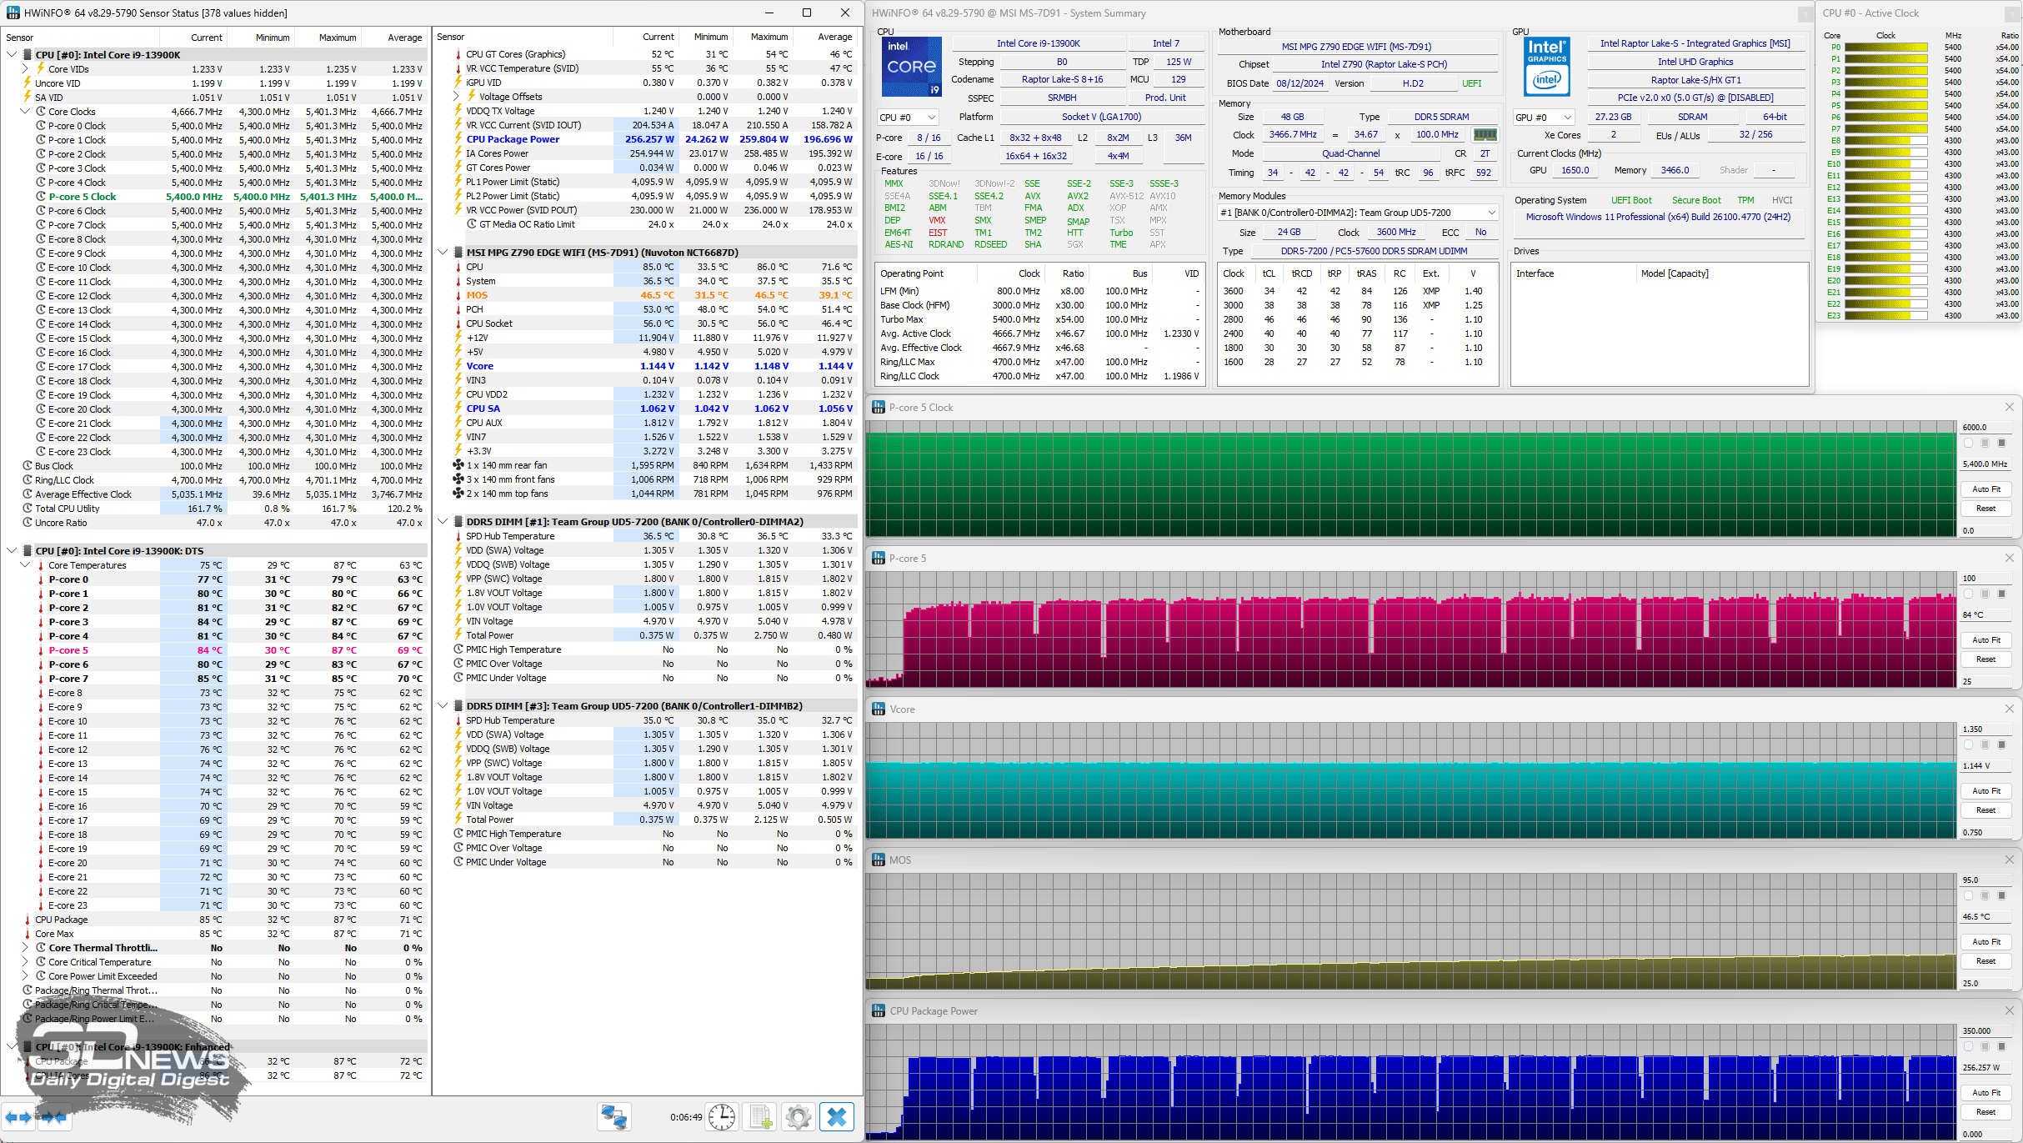Open the remote network monitoring icon
2023x1143 pixels.
tap(614, 1117)
